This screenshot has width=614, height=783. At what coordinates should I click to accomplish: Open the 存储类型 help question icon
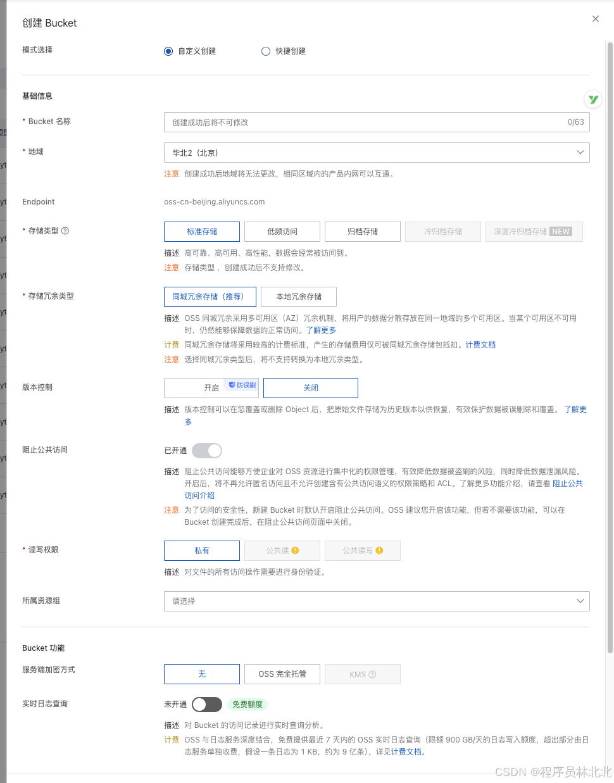click(65, 231)
